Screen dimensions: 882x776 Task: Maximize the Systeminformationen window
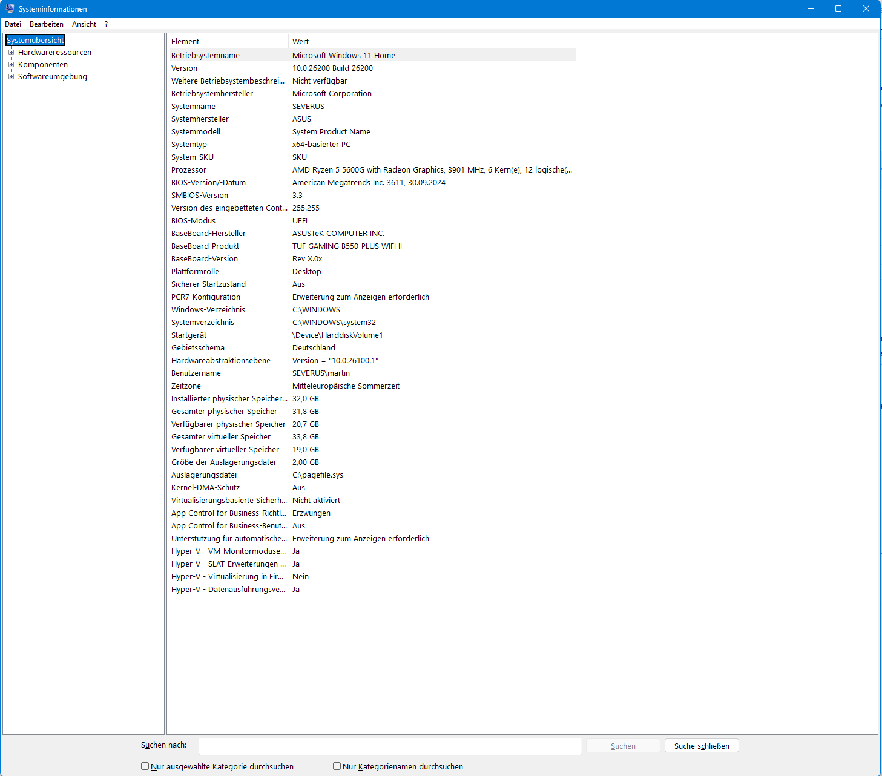pyautogui.click(x=838, y=8)
